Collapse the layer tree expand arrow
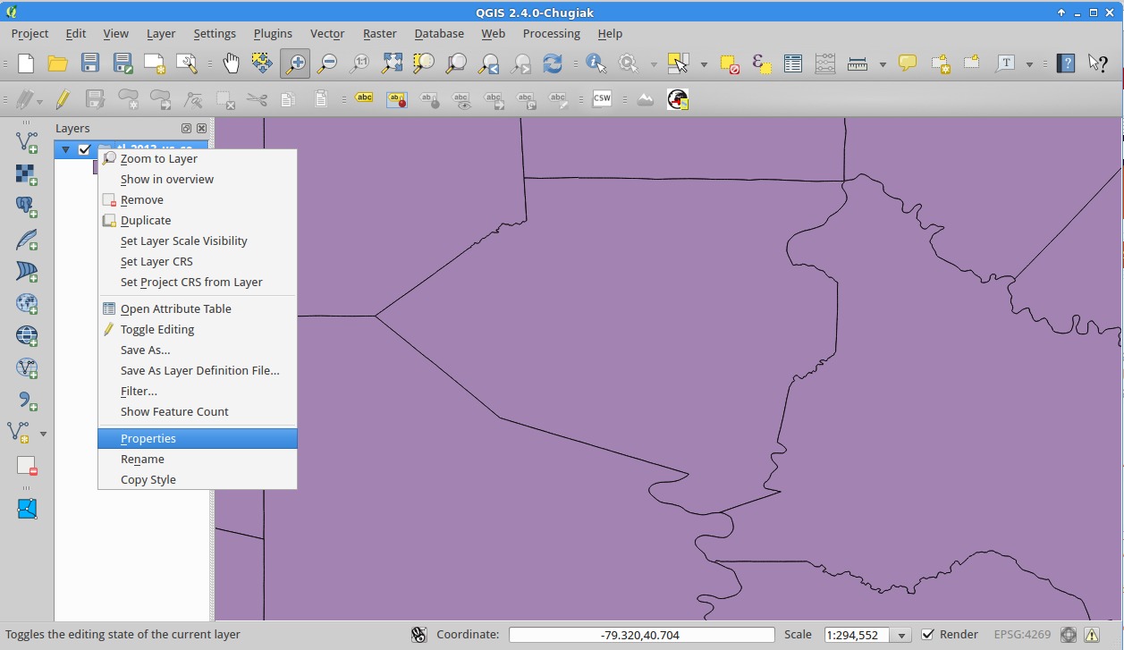Viewport: 1124px width, 650px height. (x=65, y=149)
